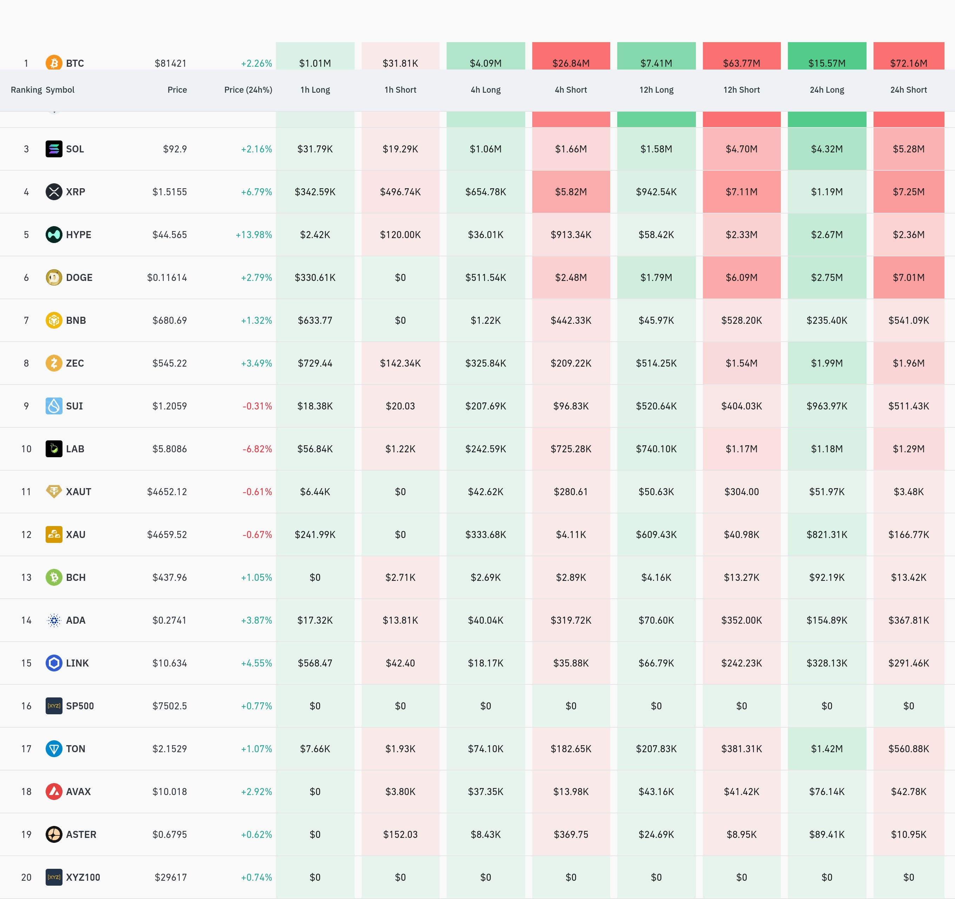This screenshot has width=955, height=899.
Task: Sort by 12h Long column header
Action: pos(656,90)
